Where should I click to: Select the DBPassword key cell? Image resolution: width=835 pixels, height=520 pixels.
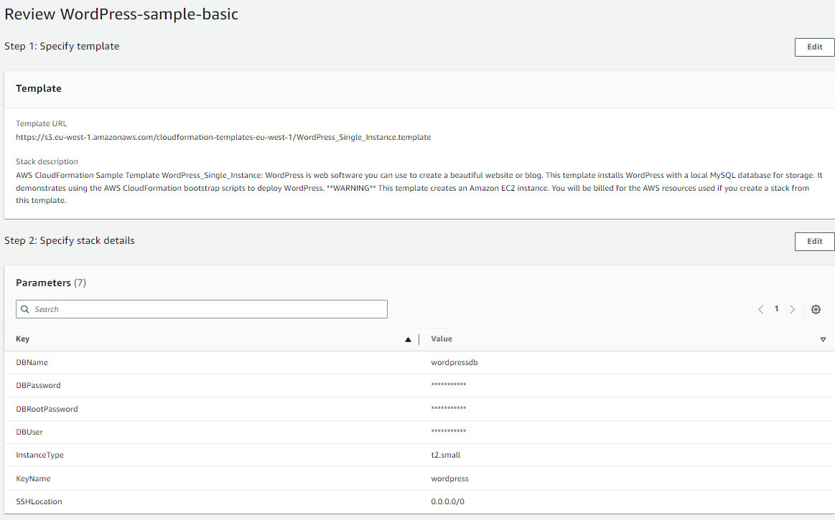(38, 385)
